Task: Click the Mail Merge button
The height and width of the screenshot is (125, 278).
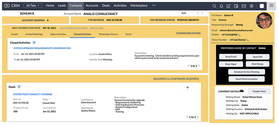Action: [x=258, y=64]
